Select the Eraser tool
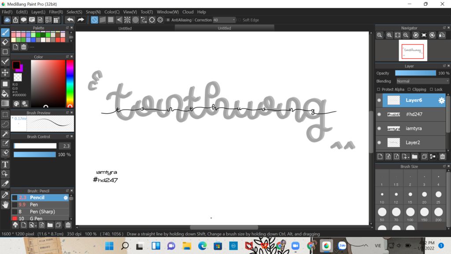 click(5, 42)
